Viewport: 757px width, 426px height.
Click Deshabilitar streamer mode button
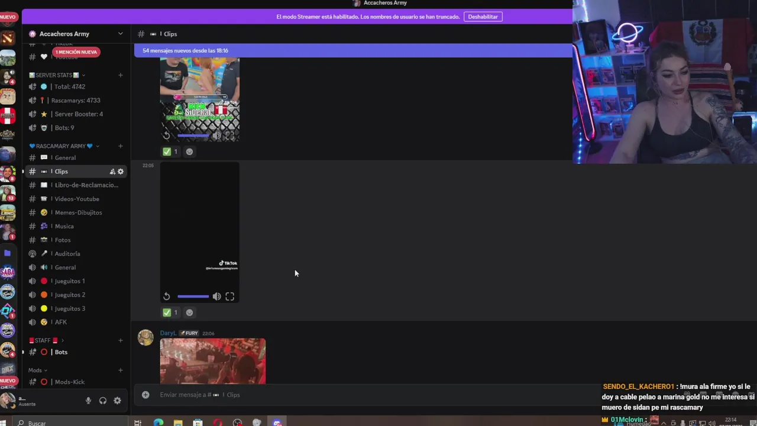point(483,17)
